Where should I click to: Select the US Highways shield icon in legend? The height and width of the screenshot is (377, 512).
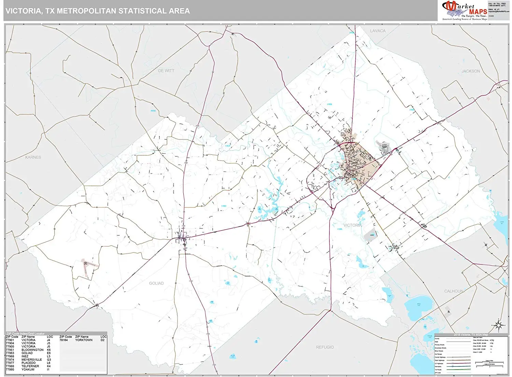pos(453,363)
